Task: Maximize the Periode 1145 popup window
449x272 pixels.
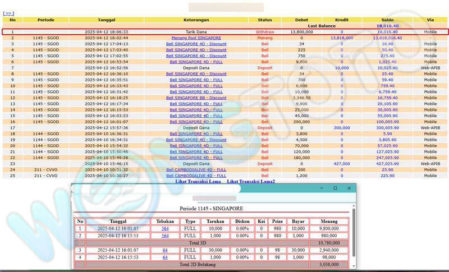Action: coord(336,188)
